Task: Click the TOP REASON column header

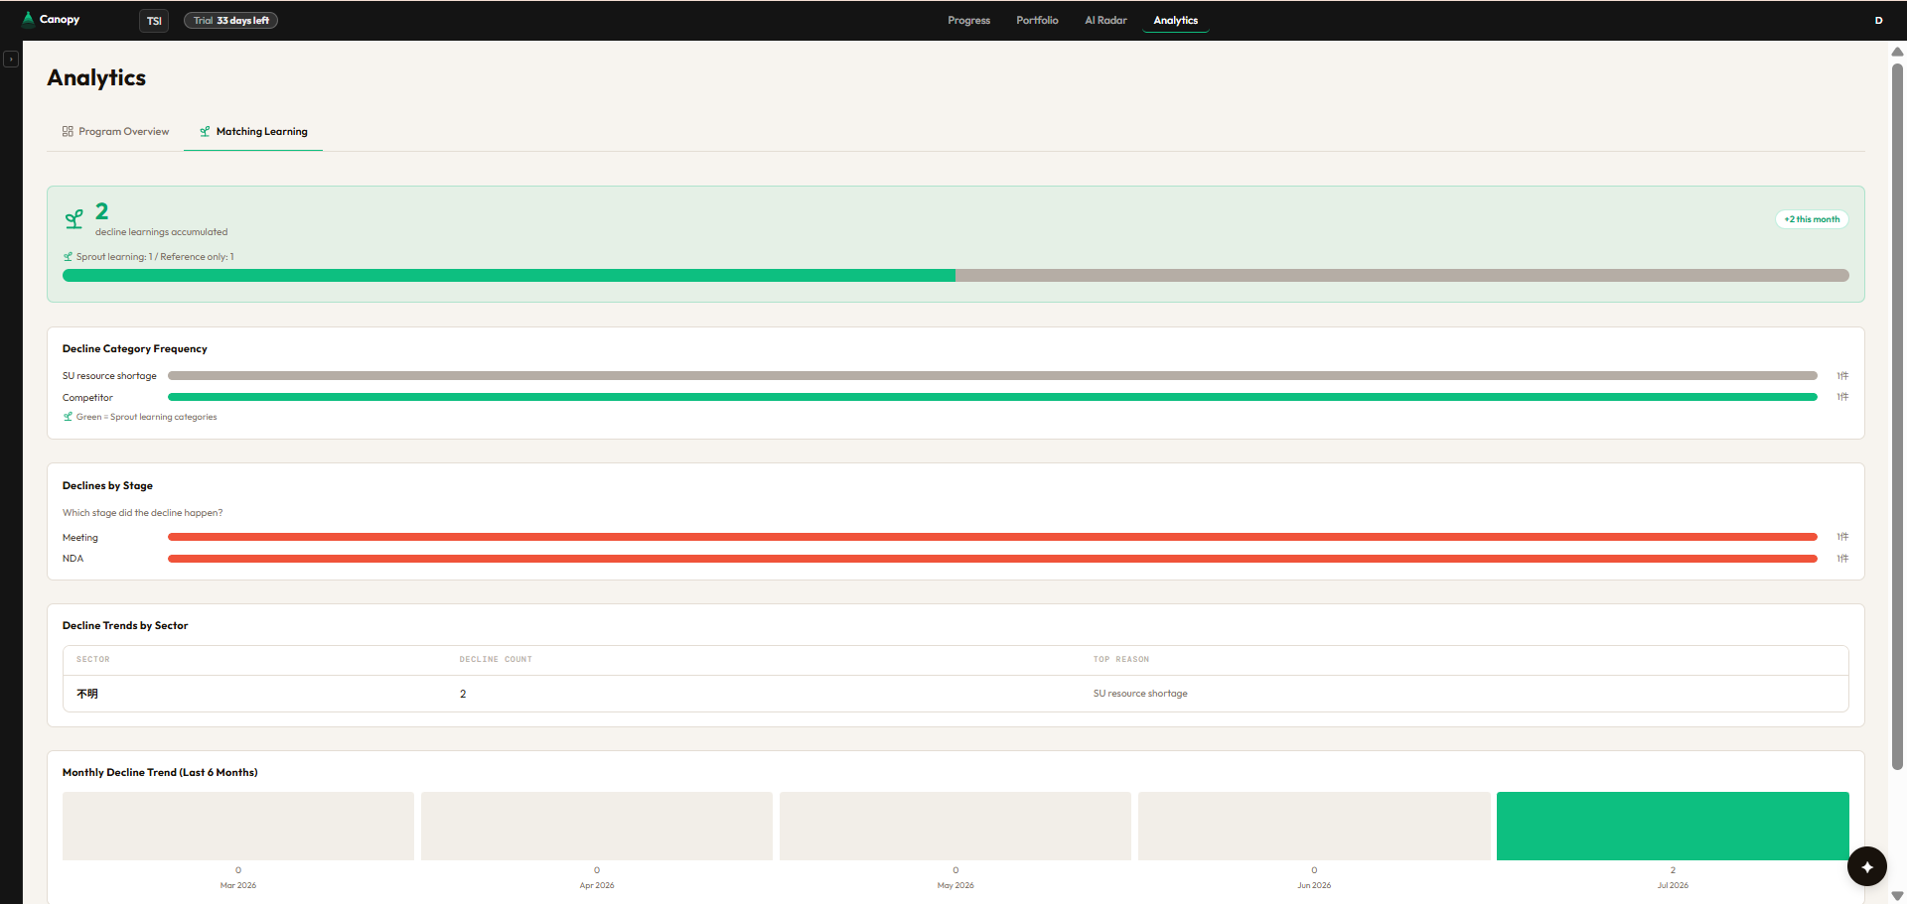Action: 1121,660
